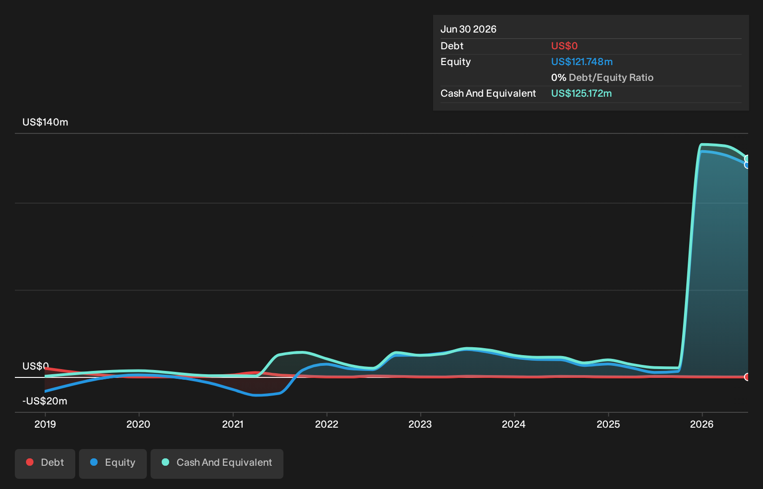Toggle the Debt series legend button
Image resolution: width=763 pixels, height=489 pixels.
pyautogui.click(x=45, y=463)
